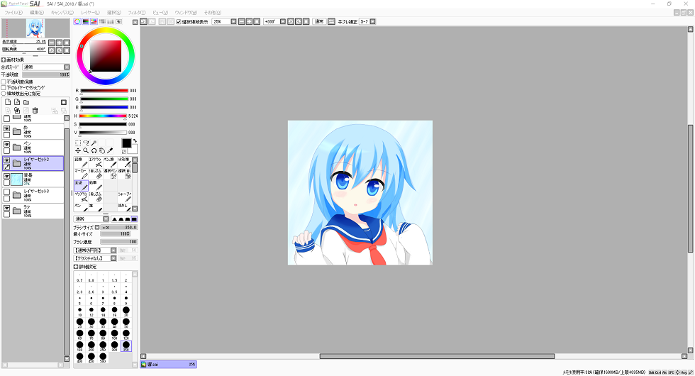Select the eyedropper tool
Viewport: 695px width, 376px height.
click(x=110, y=150)
